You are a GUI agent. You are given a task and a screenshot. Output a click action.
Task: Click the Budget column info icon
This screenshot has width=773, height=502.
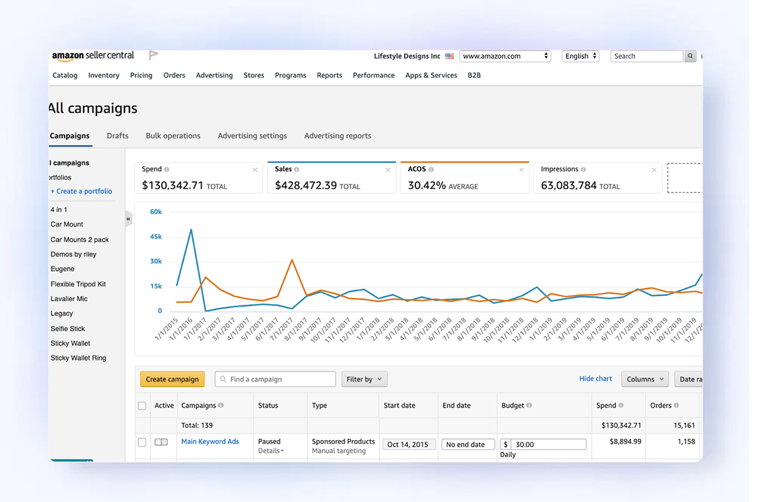click(x=529, y=405)
